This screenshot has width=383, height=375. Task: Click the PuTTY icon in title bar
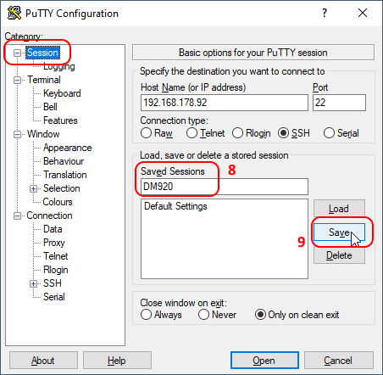pyautogui.click(x=14, y=13)
